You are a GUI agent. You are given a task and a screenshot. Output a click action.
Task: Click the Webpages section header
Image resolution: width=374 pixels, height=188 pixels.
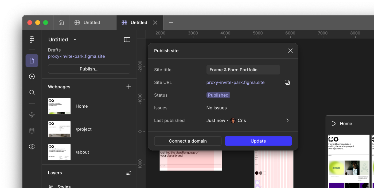tap(59, 87)
